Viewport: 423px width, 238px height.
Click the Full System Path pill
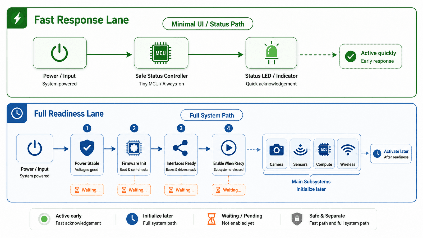(x=212, y=115)
